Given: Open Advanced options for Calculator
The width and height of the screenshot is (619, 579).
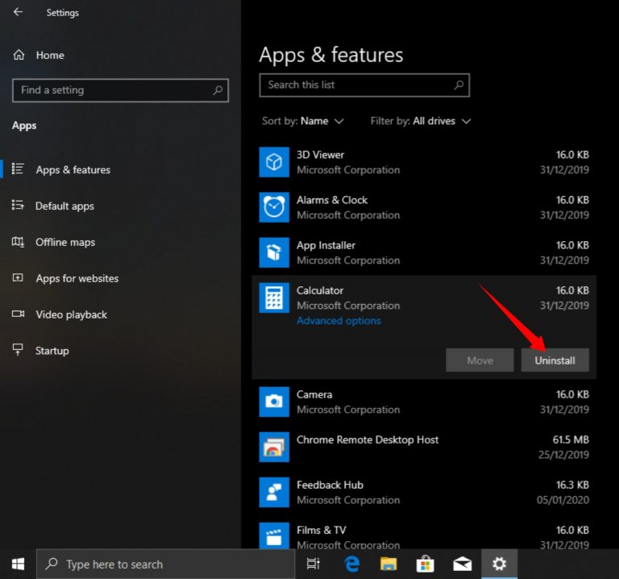Looking at the screenshot, I should click(339, 321).
